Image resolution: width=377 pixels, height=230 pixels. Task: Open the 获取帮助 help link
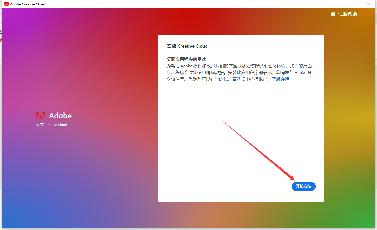pyautogui.click(x=347, y=14)
